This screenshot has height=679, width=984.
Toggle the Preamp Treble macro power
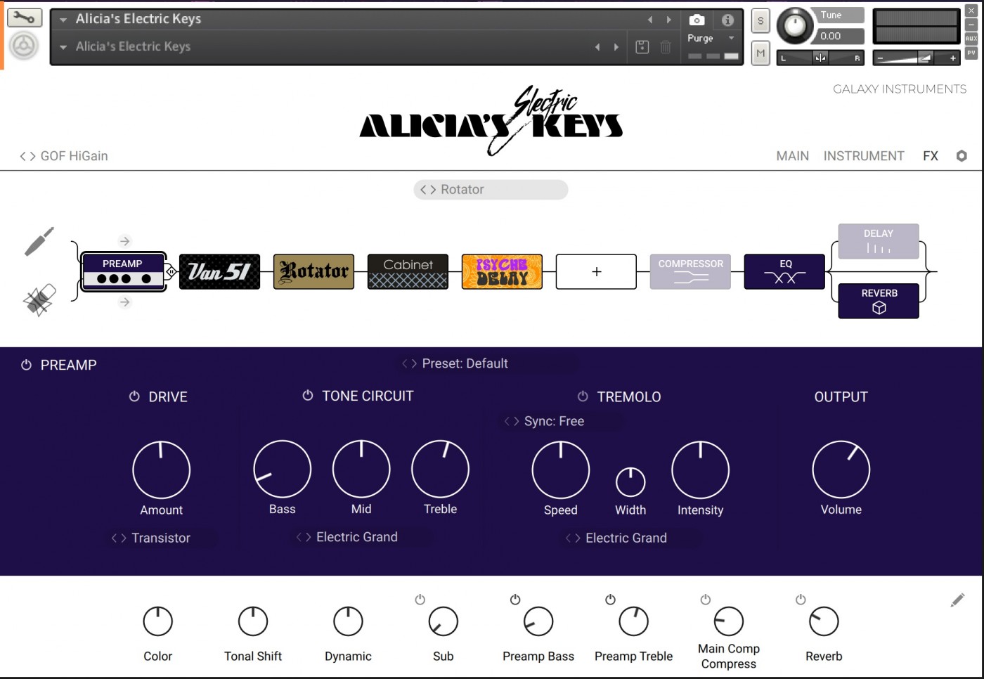(610, 600)
